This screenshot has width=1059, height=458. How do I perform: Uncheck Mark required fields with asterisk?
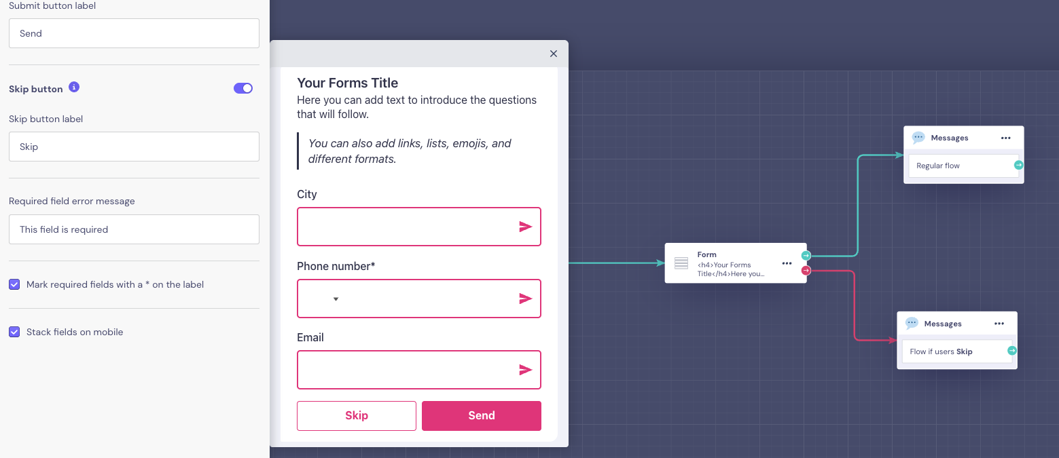pyautogui.click(x=14, y=284)
